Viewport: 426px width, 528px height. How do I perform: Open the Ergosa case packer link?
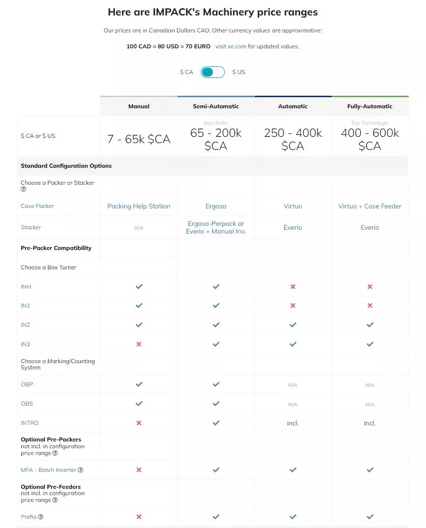(x=216, y=206)
